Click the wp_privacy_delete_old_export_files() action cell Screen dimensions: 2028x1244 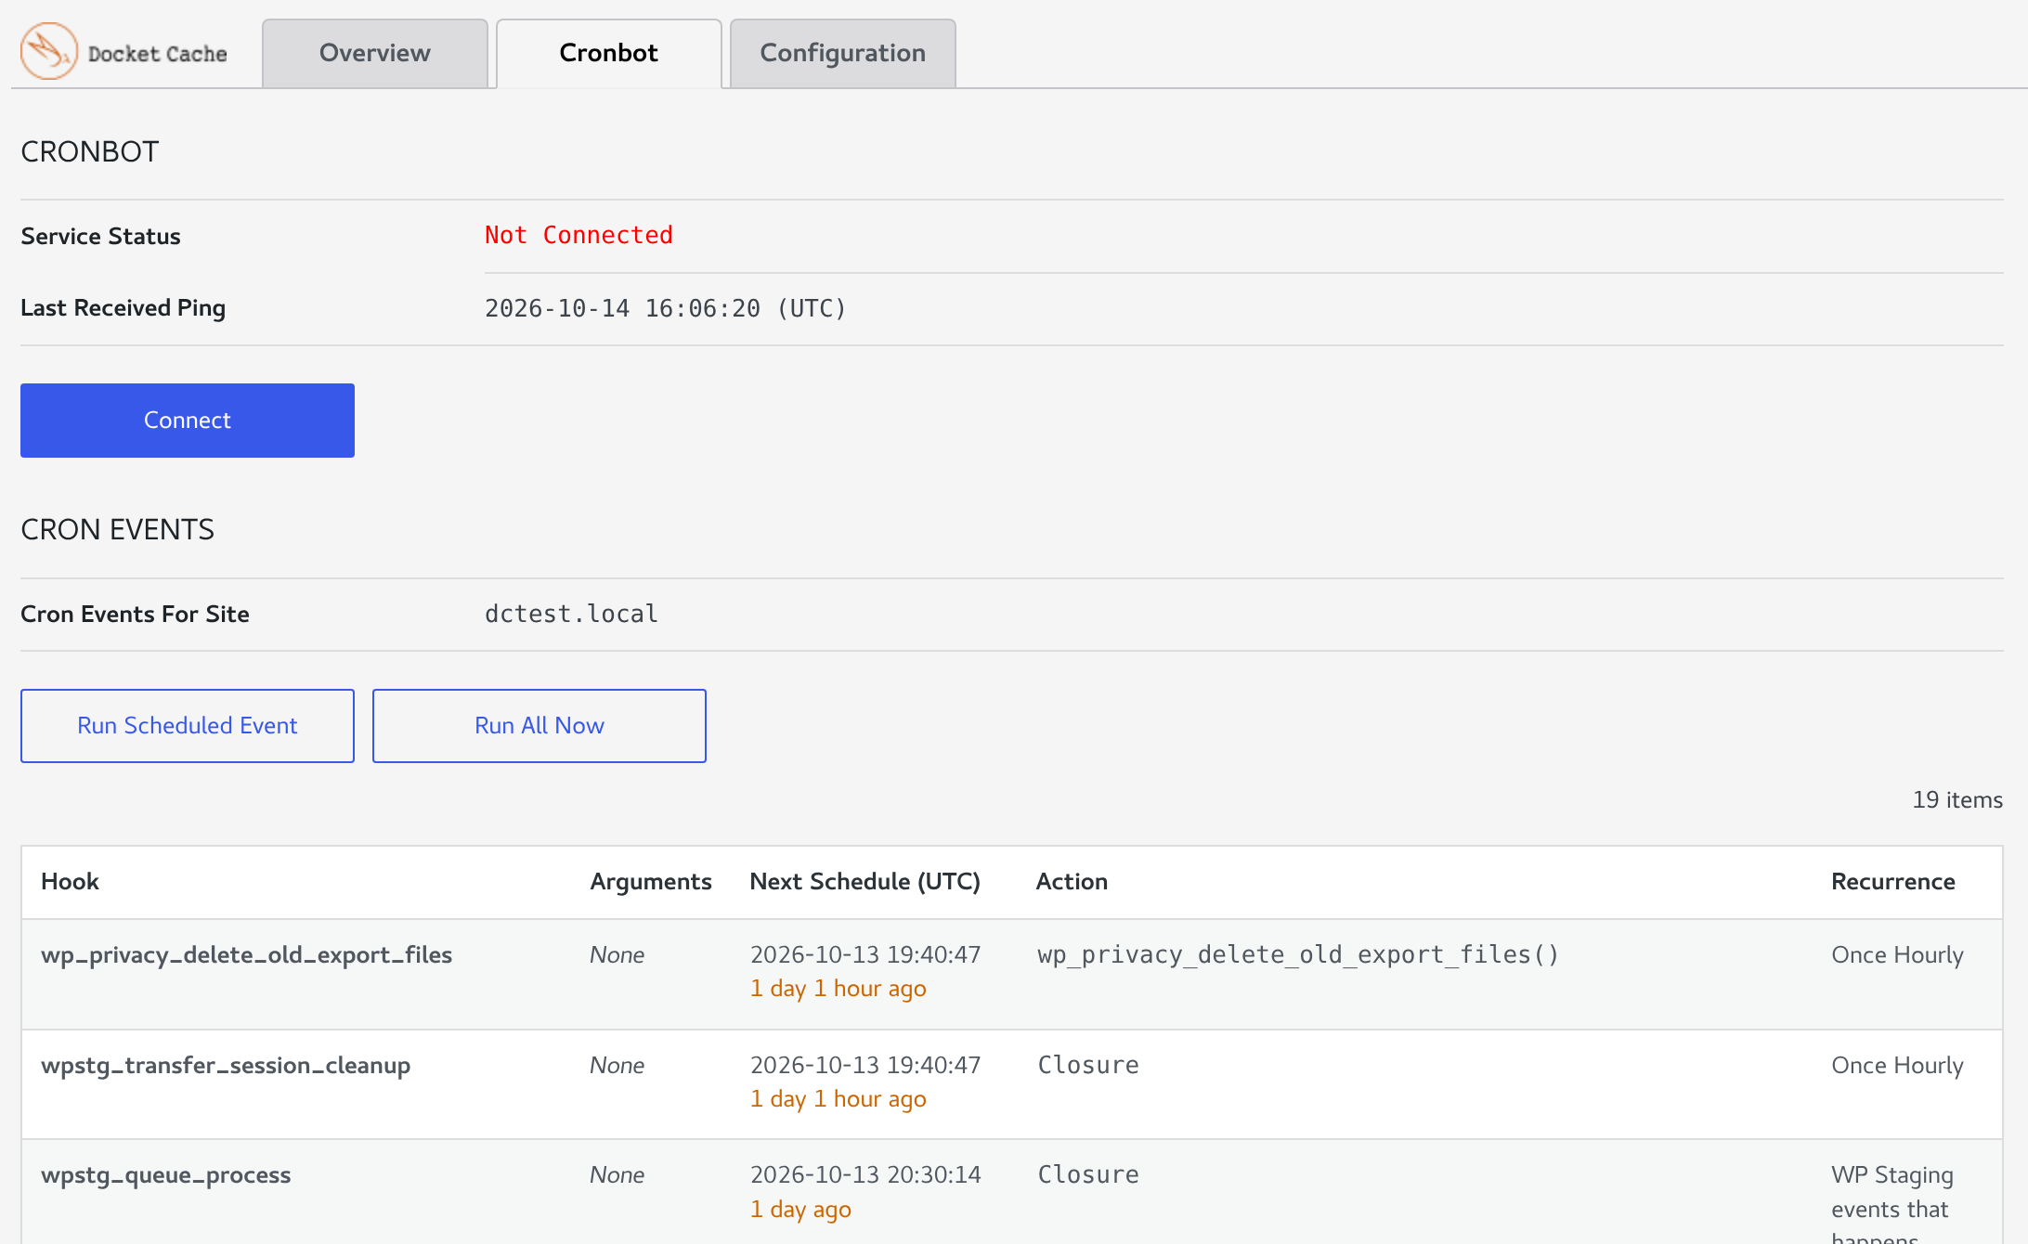pos(1297,955)
